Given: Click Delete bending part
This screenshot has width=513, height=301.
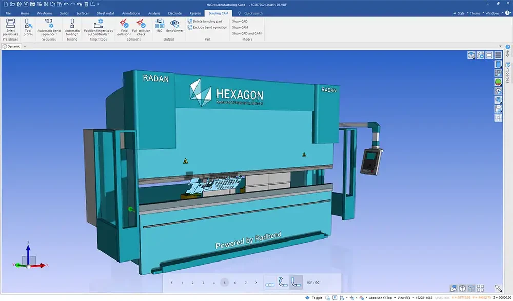Looking at the screenshot, I should [205, 21].
